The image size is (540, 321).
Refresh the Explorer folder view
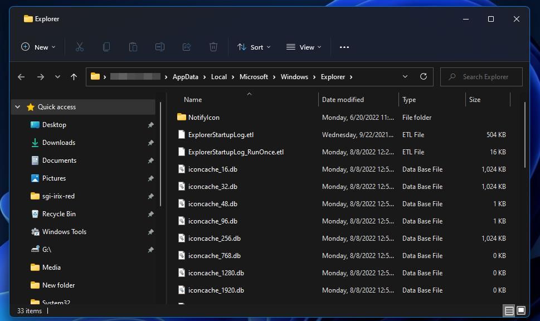pos(424,76)
